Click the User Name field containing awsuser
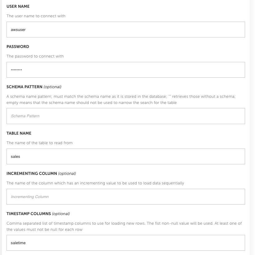255x255 pixels. [126, 30]
